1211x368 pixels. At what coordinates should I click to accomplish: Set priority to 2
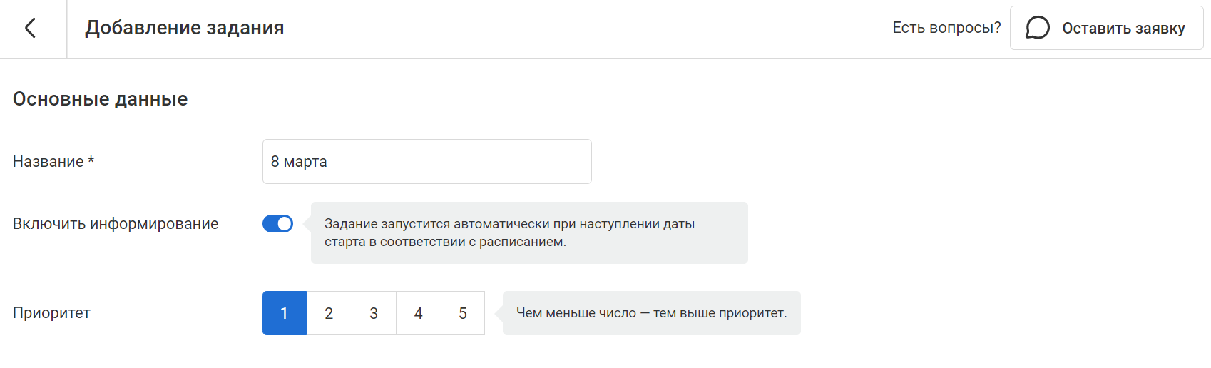click(329, 313)
